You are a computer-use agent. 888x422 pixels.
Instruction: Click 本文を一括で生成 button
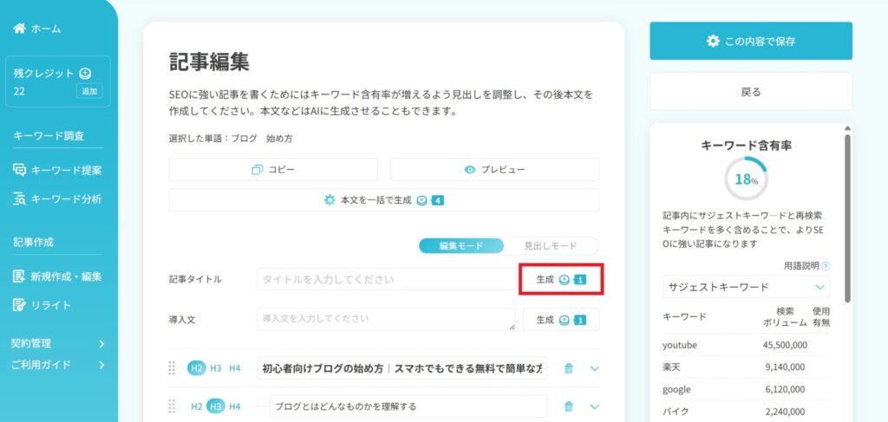tap(384, 199)
